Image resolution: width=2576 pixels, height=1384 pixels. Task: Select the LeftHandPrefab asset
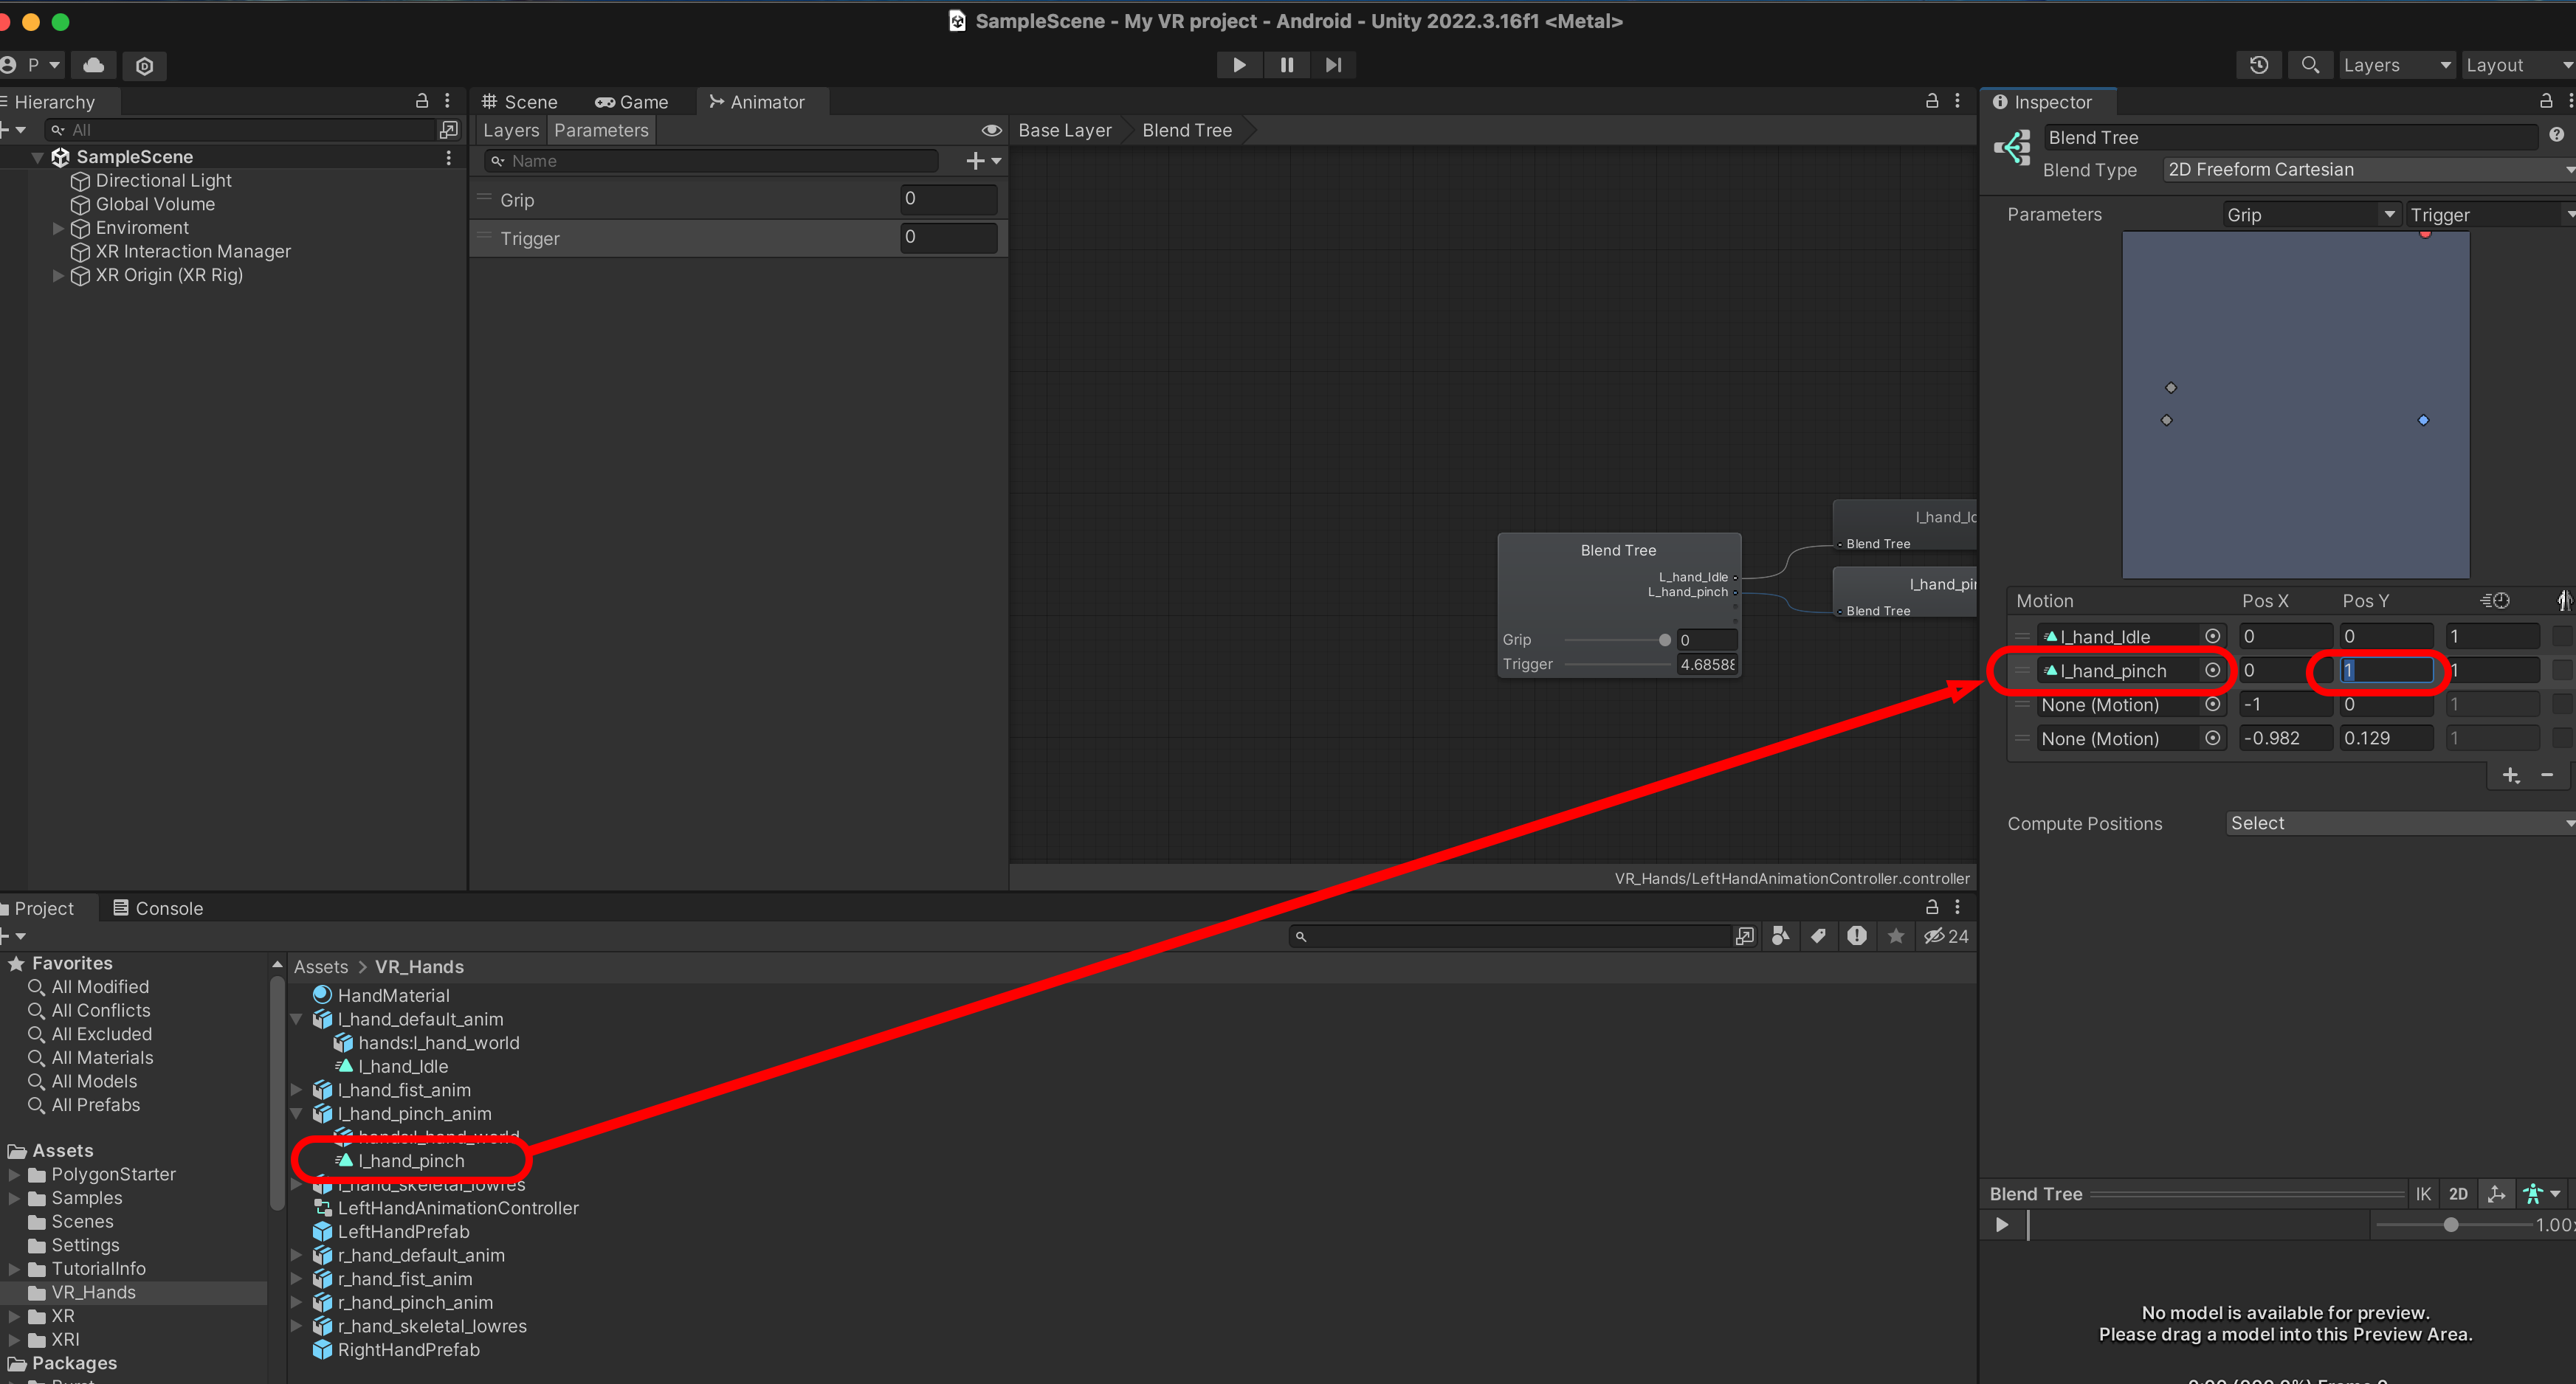[x=402, y=1232]
